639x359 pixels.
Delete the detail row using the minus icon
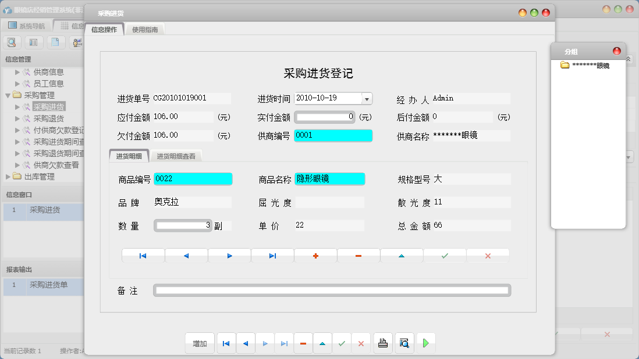click(358, 254)
